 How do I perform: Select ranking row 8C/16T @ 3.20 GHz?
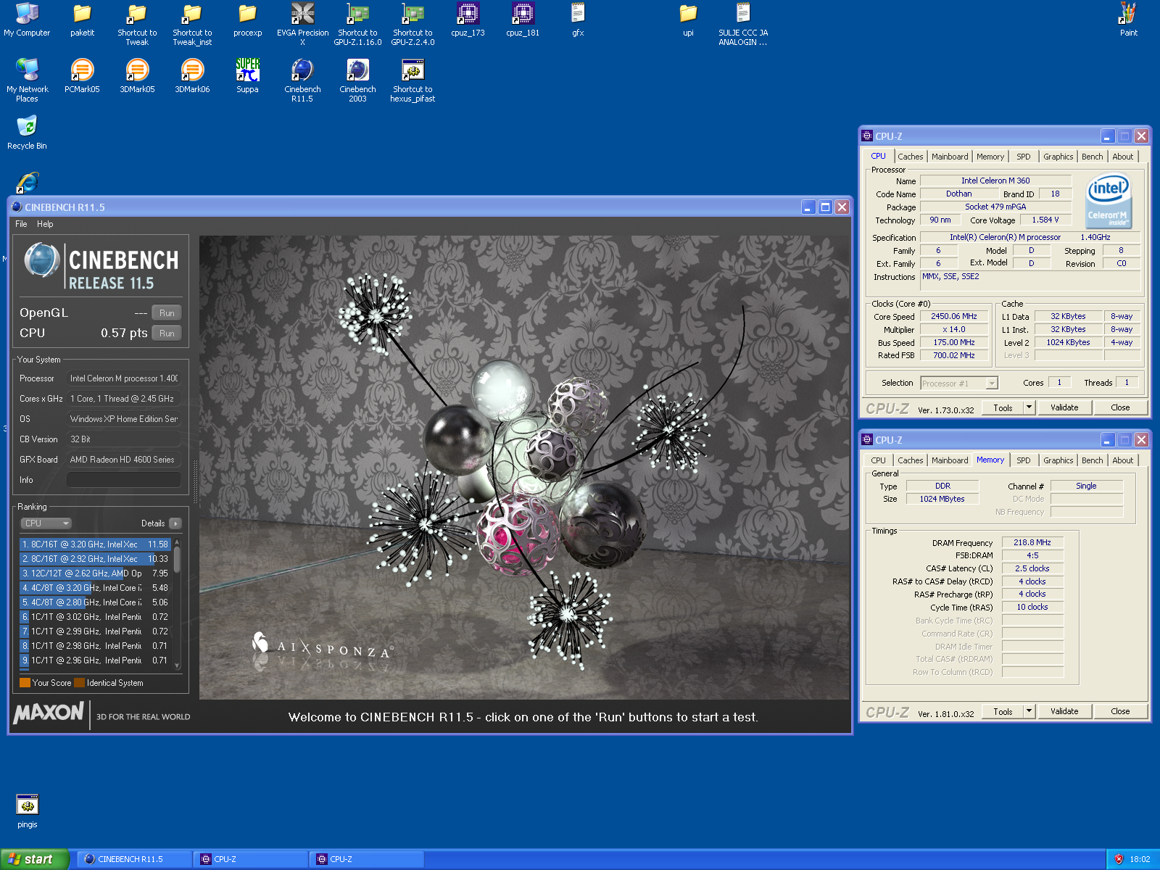click(95, 544)
